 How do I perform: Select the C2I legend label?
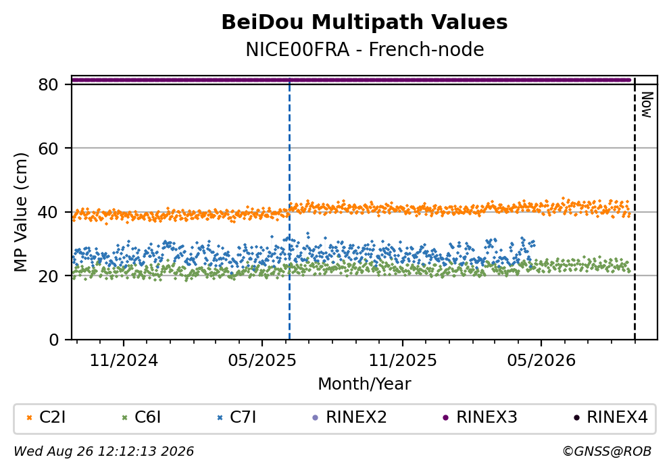tap(52, 417)
